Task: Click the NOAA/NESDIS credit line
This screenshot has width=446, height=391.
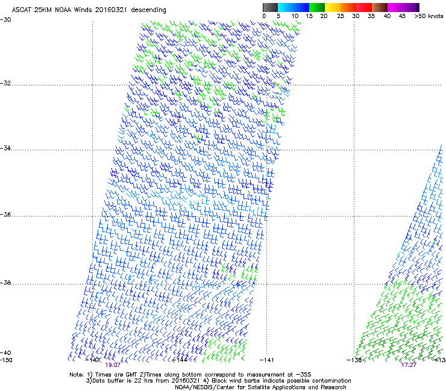Action: pyautogui.click(x=260, y=387)
